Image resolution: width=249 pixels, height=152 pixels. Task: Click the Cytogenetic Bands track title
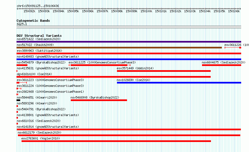pyautogui.click(x=33, y=21)
